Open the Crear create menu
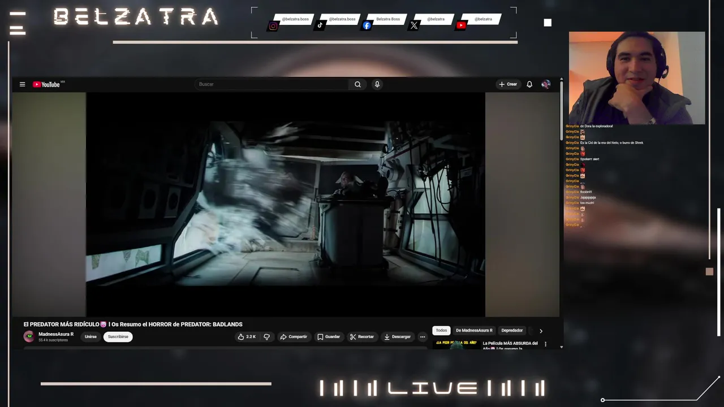This screenshot has height=407, width=724. pos(508,84)
